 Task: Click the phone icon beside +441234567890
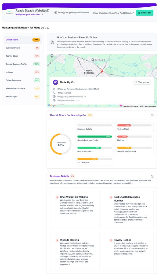(x=54, y=93)
